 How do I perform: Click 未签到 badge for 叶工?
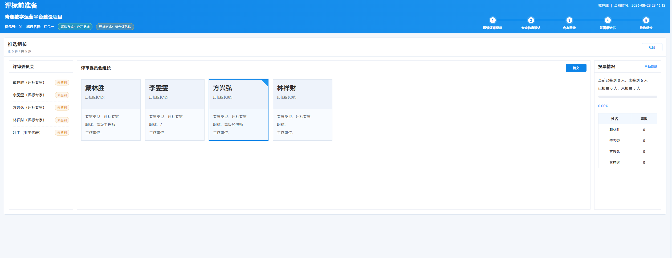click(x=62, y=133)
